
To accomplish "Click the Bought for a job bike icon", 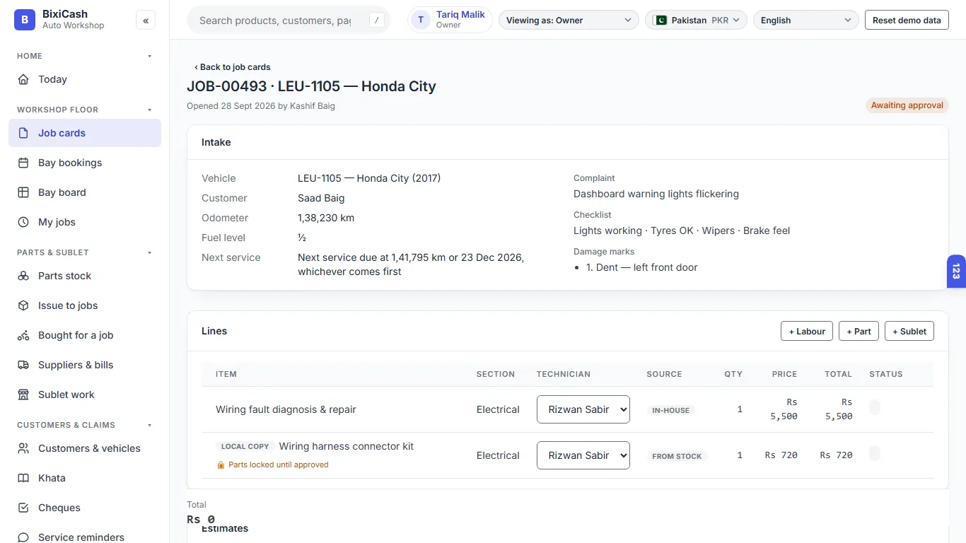I will tap(23, 335).
